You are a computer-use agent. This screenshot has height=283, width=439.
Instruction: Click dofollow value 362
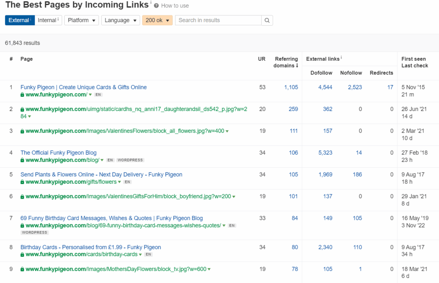click(328, 109)
